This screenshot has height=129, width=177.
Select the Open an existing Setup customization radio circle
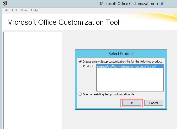[x=80, y=94]
